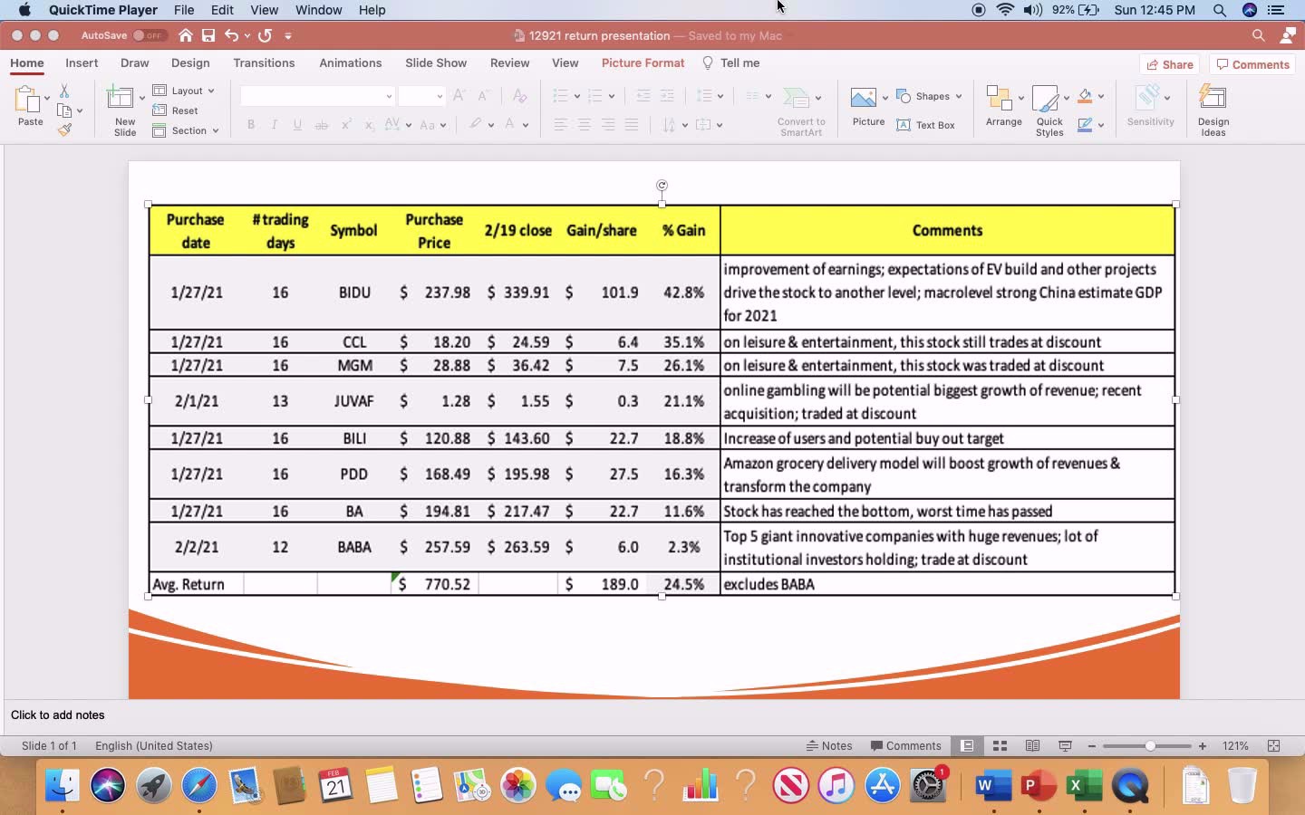Click the Save icon in title bar
Screen dimensions: 1305x815
[208, 35]
